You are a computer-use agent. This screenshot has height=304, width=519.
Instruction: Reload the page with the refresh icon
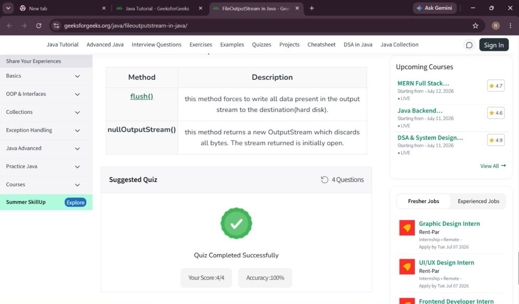(x=38, y=26)
